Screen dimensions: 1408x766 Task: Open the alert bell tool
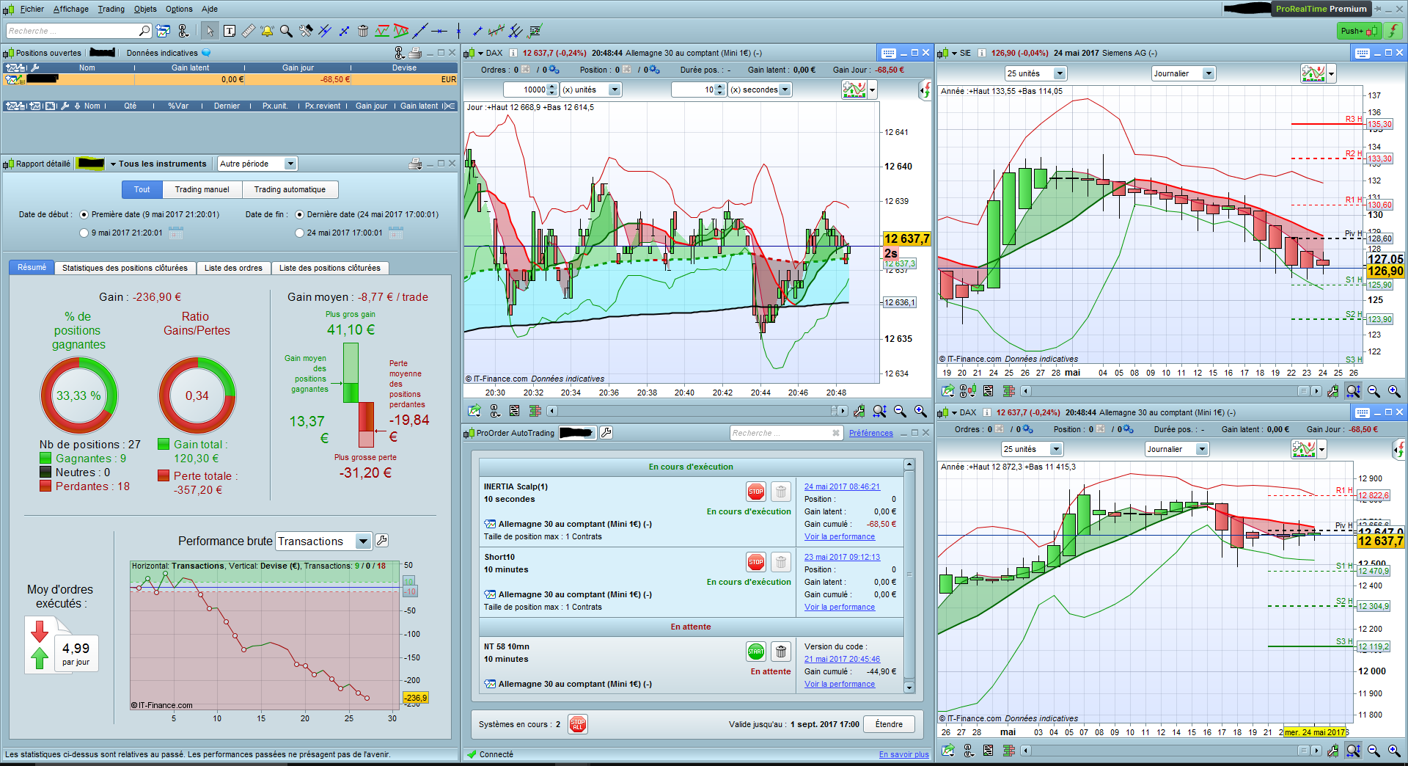(267, 31)
